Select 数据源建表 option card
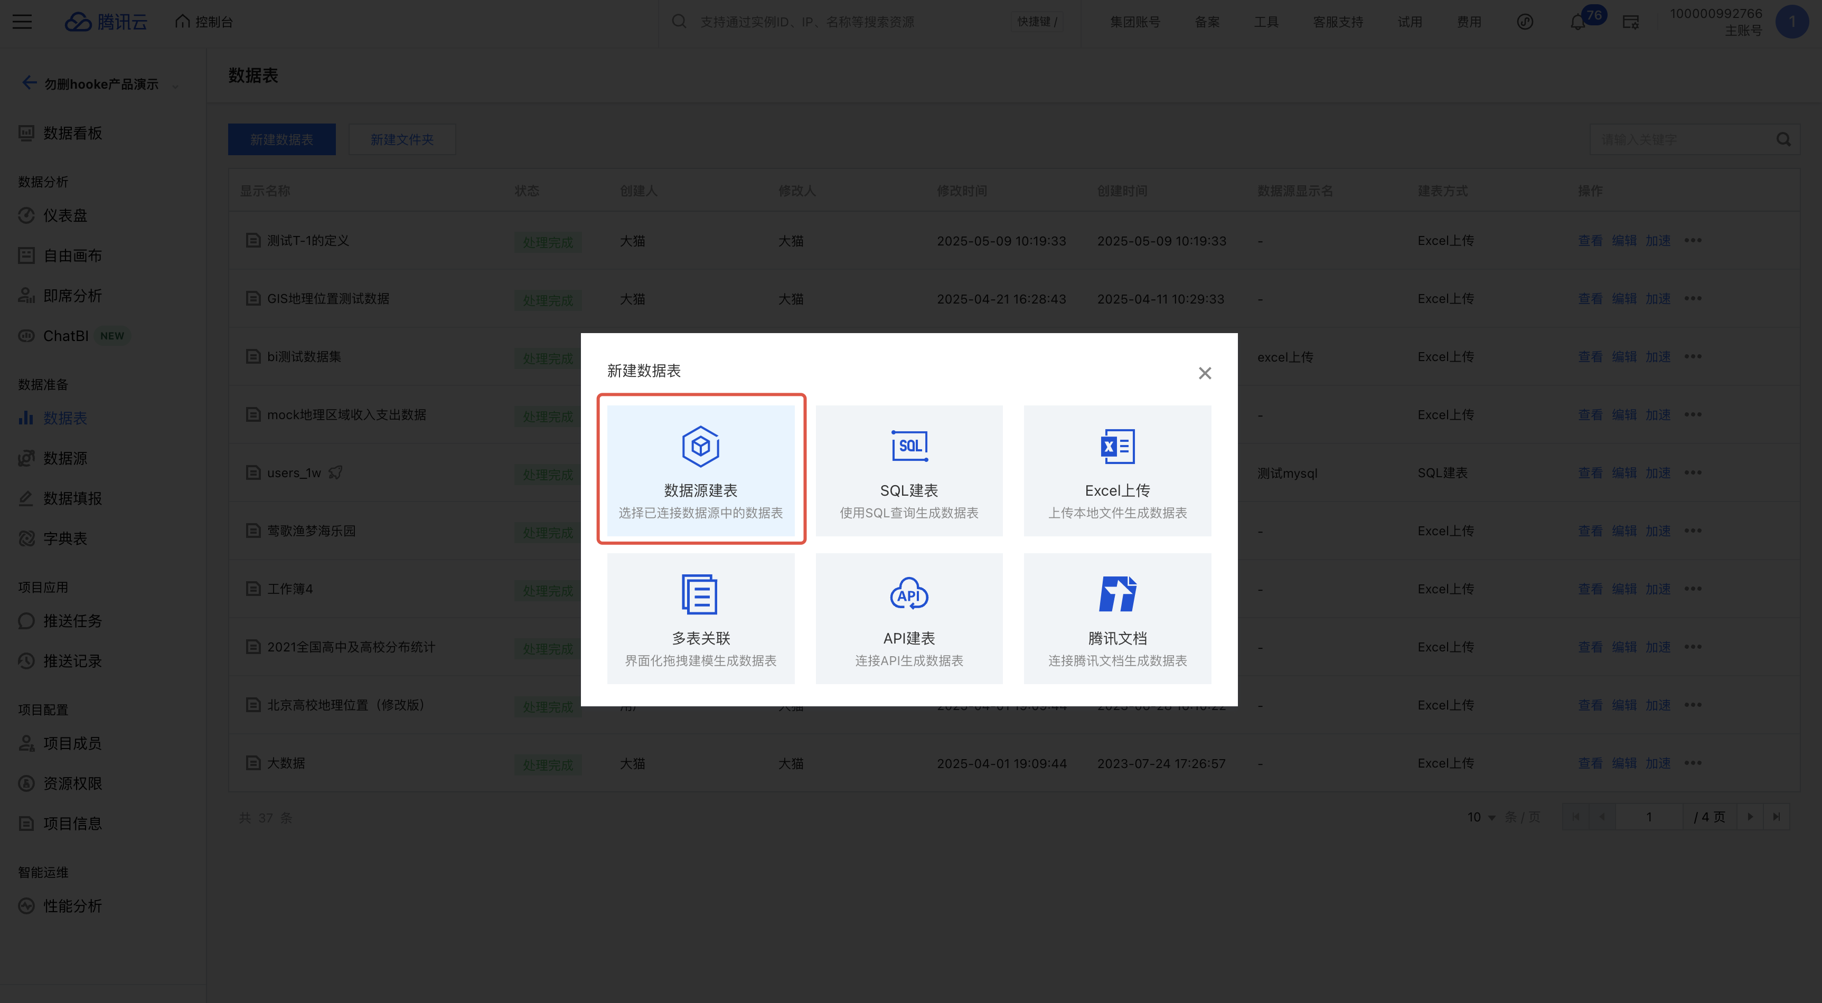Viewport: 1822px width, 1003px height. pyautogui.click(x=700, y=470)
